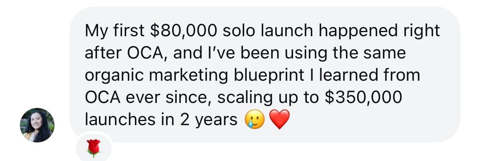This screenshot has width=497, height=161.
Task: Click the red heart emoji
Action: coord(279,120)
